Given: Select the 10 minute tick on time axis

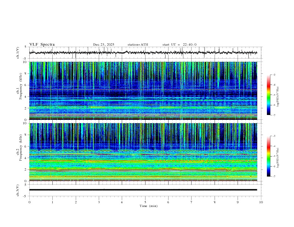Looking at the screenshot, I should coord(261,202).
